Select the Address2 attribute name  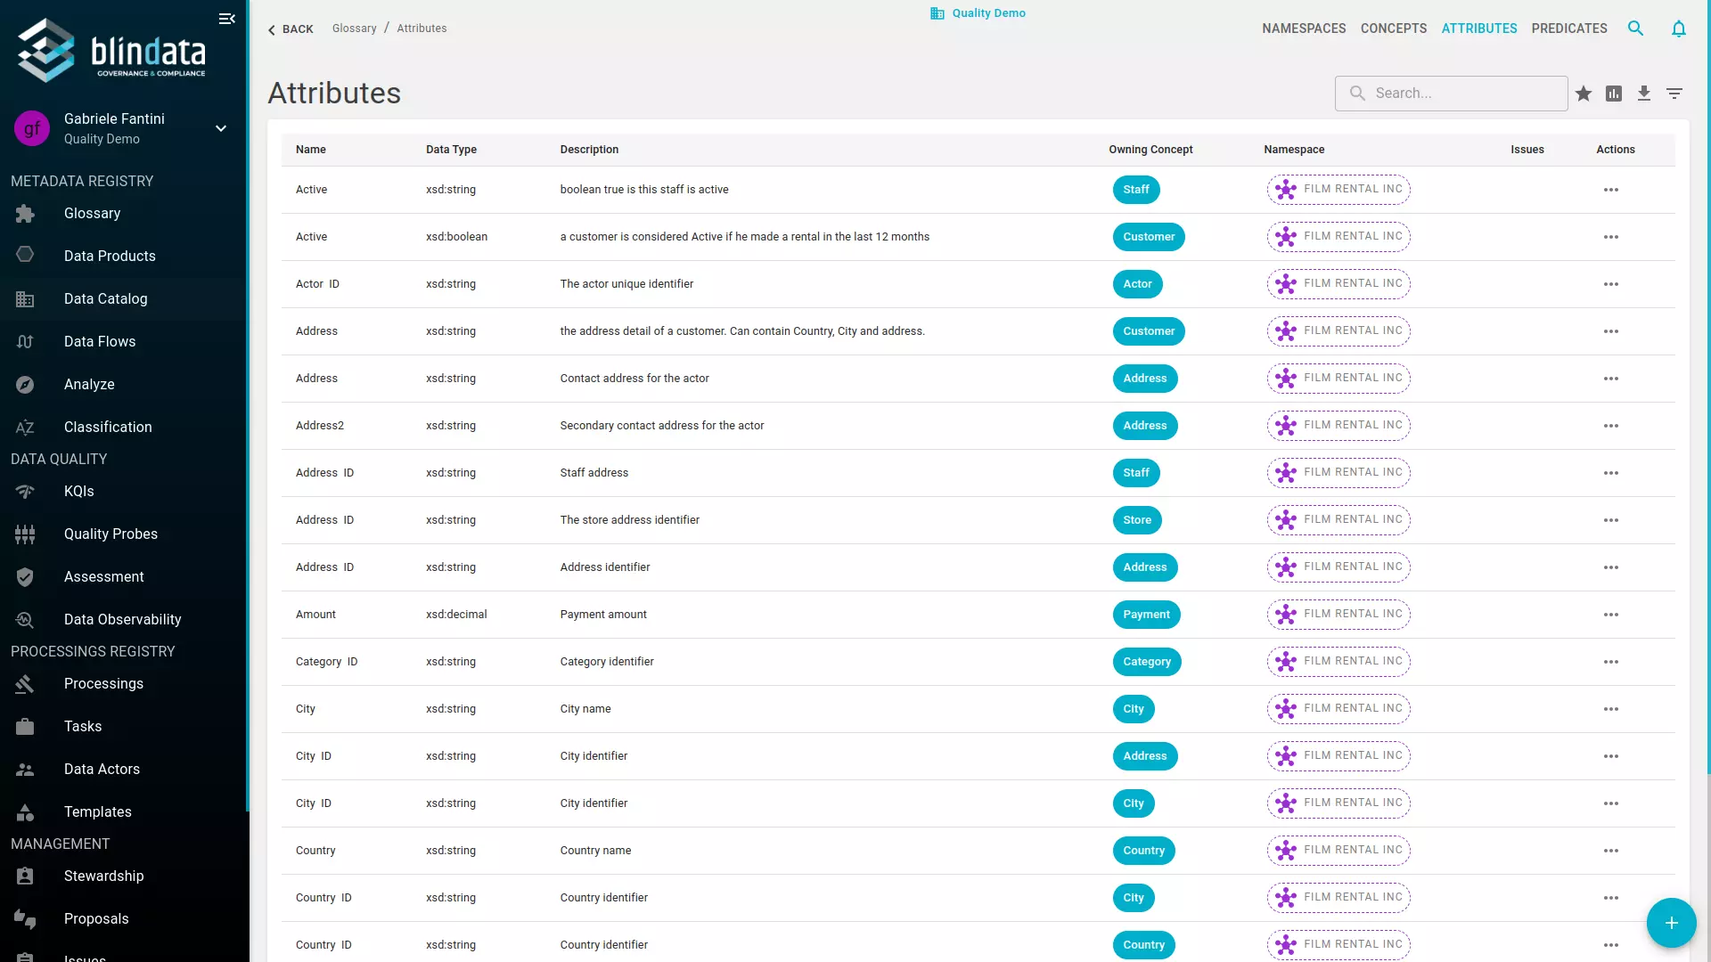click(320, 426)
